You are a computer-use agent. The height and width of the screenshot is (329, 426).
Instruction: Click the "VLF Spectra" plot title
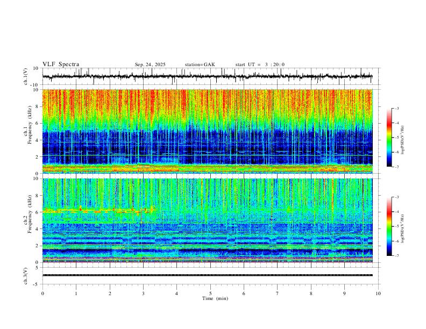pyautogui.click(x=61, y=65)
